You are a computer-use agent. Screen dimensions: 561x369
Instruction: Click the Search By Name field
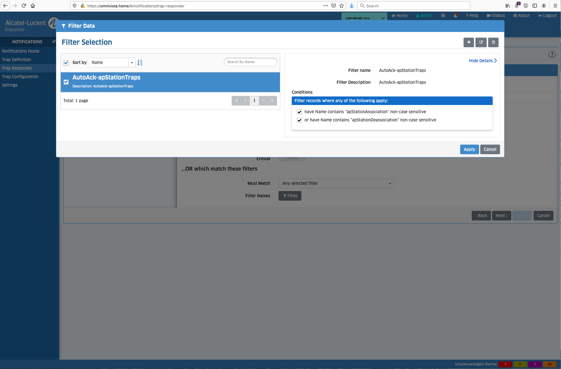tap(250, 62)
